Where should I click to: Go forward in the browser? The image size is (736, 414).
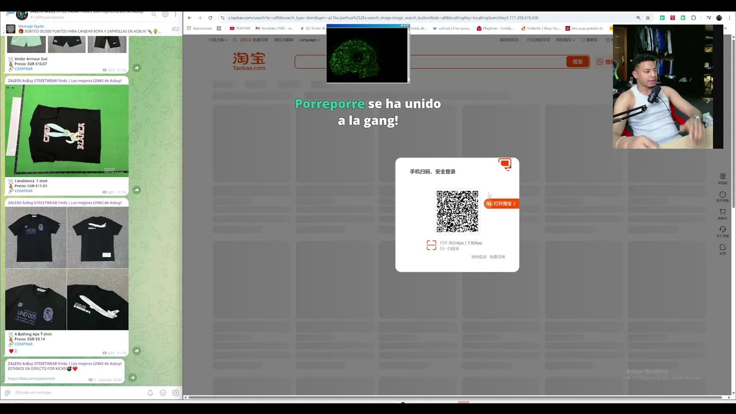(200, 18)
